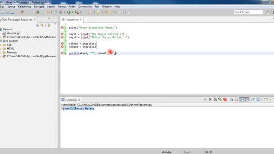Image resolution: width=274 pixels, height=154 pixels.
Task: Click Remove Launch X icon in Console
Action: [x=210, y=99]
